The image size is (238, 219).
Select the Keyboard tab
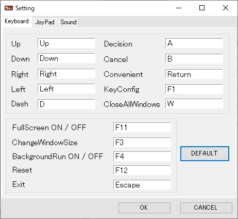point(16,22)
